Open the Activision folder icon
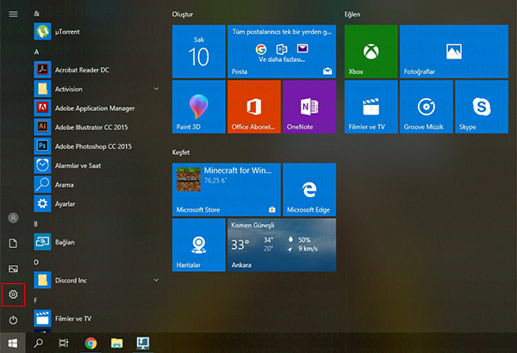This screenshot has width=517, height=353. pos(42,89)
